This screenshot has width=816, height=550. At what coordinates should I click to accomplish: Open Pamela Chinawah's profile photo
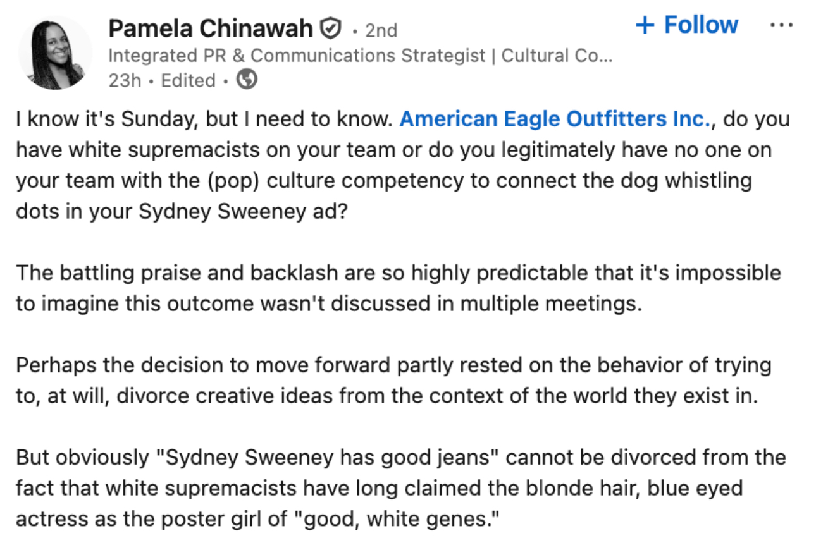click(x=56, y=53)
